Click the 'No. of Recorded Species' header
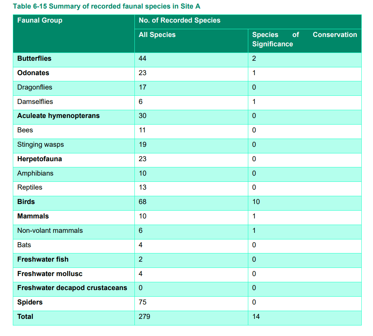This screenshot has width=373, height=336. 180,20
